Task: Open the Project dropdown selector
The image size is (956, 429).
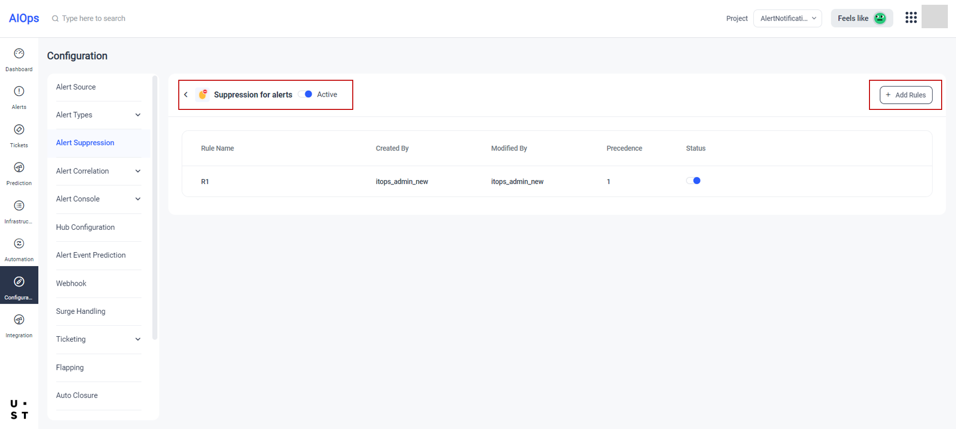Action: point(787,18)
